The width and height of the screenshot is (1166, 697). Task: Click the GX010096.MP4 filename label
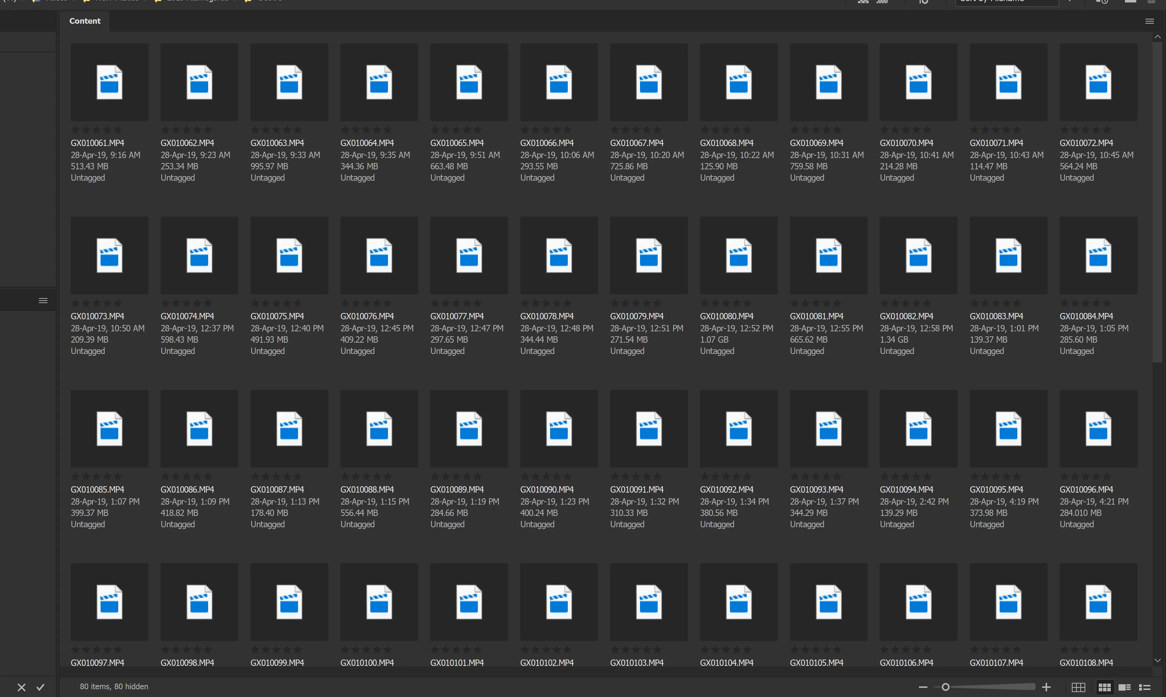point(1086,489)
